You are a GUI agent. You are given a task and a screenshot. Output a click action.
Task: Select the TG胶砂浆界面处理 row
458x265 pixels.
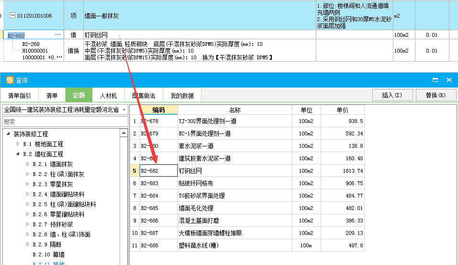click(247, 196)
